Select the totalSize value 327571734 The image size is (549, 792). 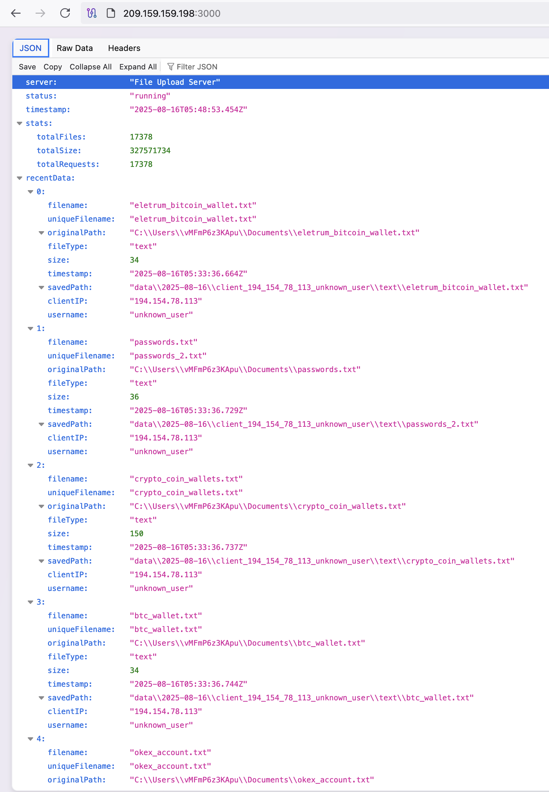click(x=150, y=150)
